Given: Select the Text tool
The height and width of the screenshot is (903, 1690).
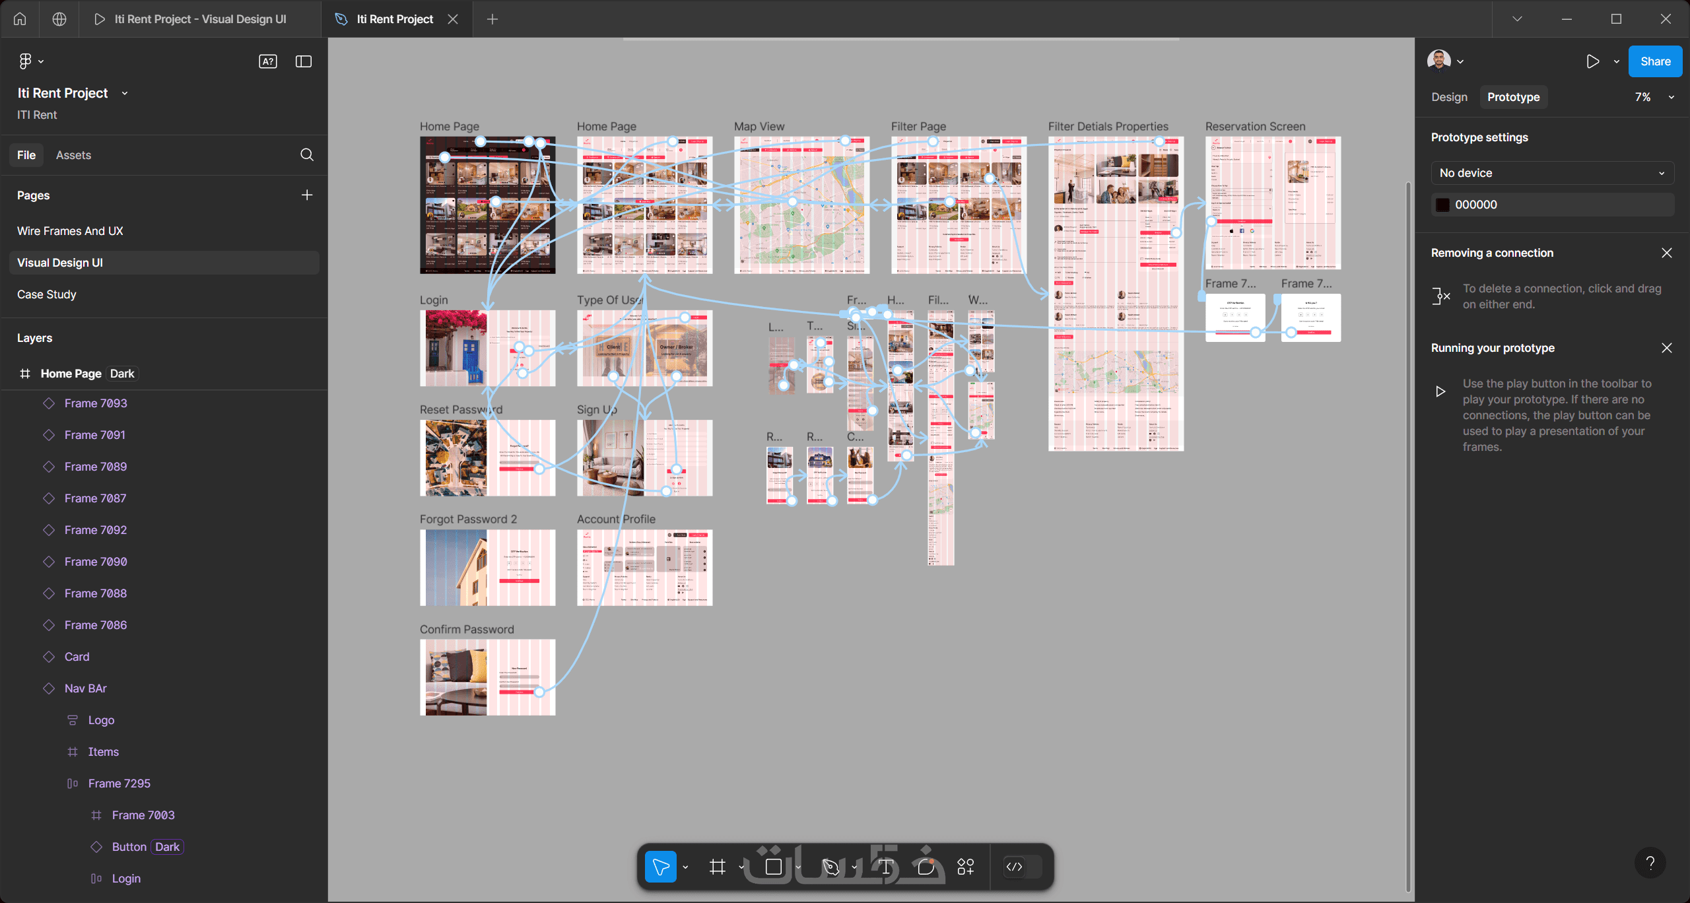Looking at the screenshot, I should (886, 867).
